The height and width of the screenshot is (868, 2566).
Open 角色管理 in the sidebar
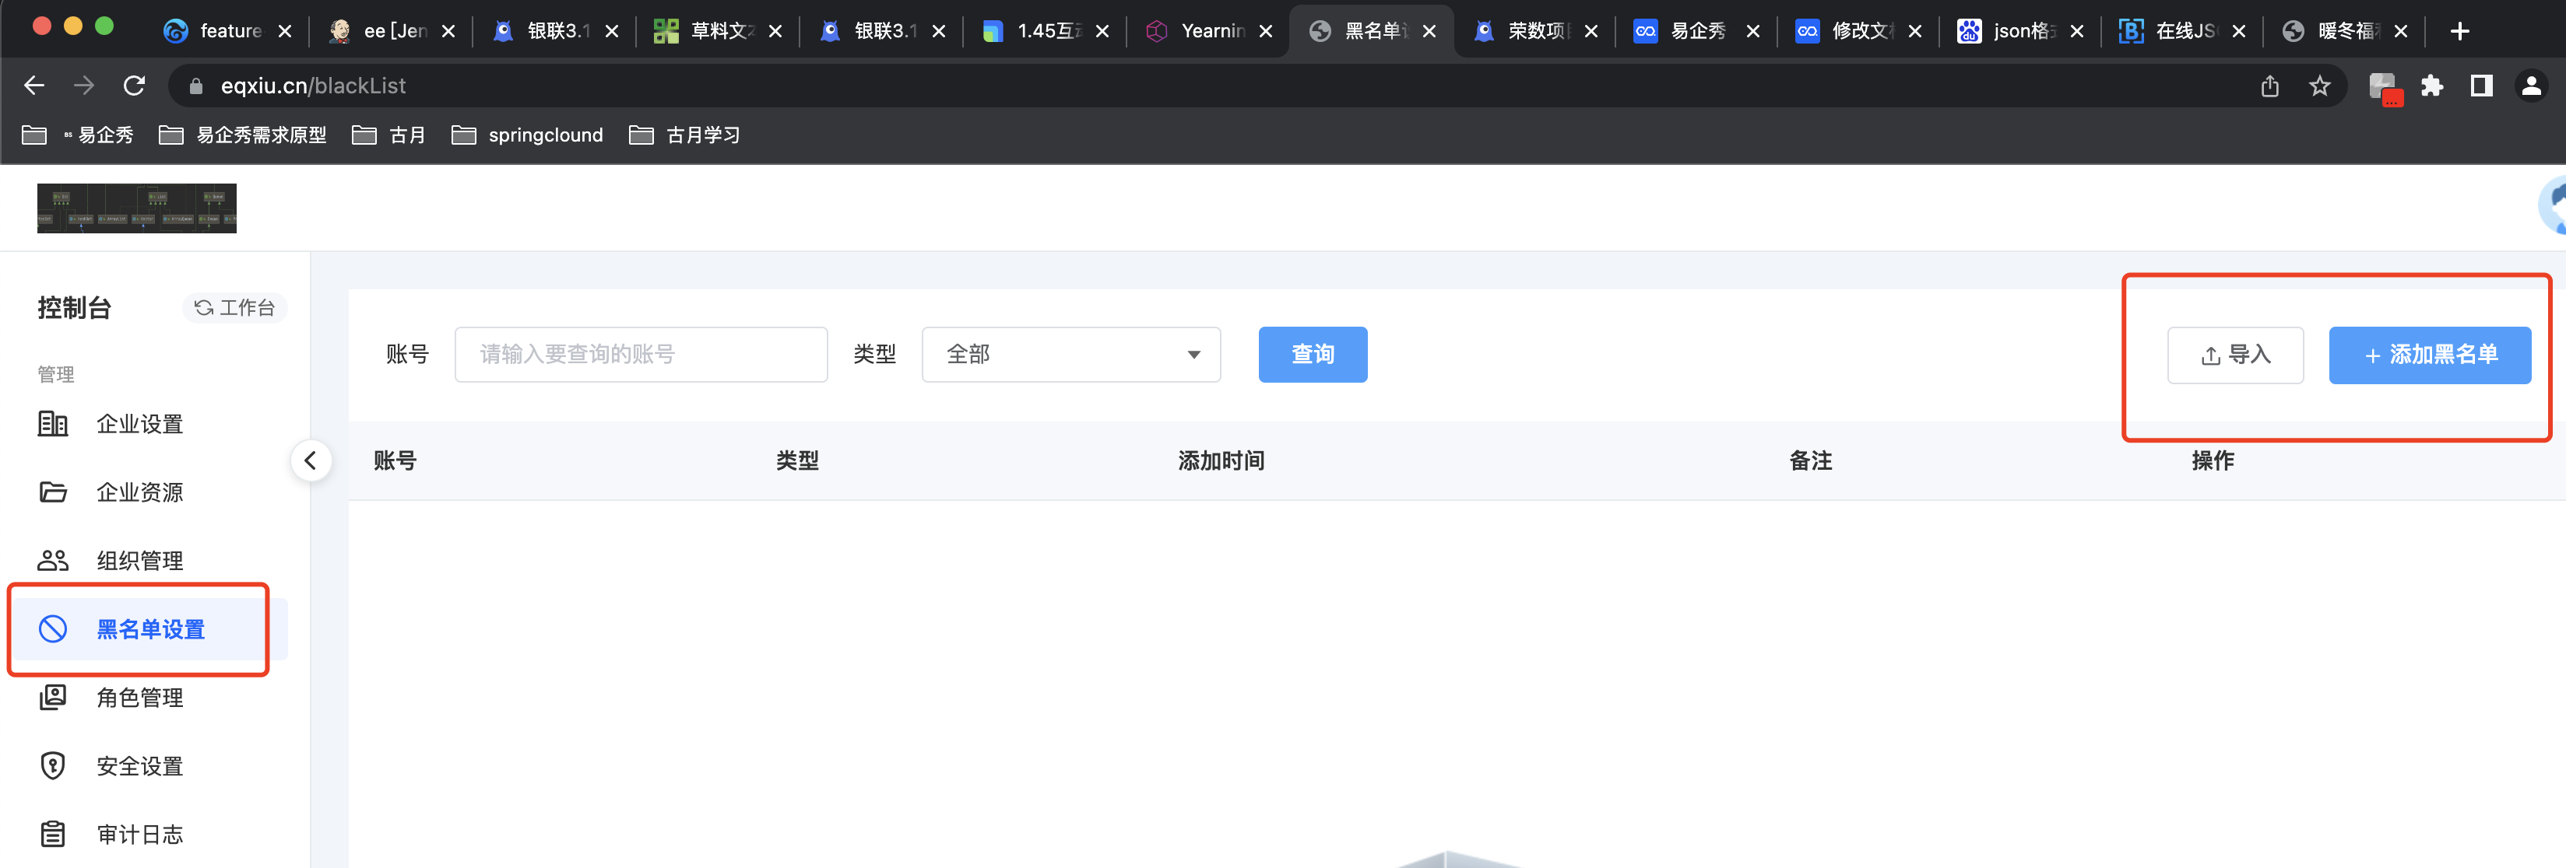click(139, 698)
